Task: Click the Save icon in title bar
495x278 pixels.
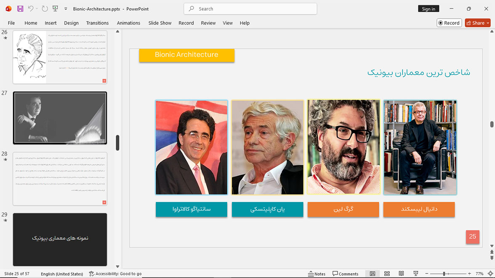Action: pyautogui.click(x=20, y=9)
